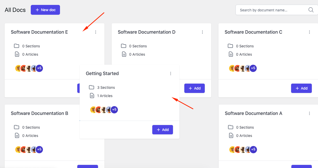The width and height of the screenshot is (318, 168).
Task: Click '0 Articles' in Software Documentation D
Action: point(137,54)
